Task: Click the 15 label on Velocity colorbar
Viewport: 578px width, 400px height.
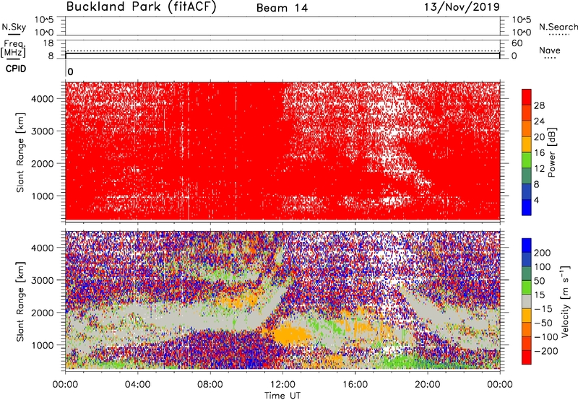Action: (539, 295)
